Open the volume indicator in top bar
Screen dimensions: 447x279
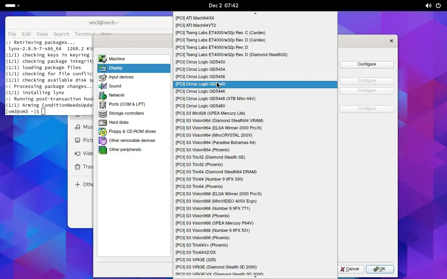click(428, 6)
